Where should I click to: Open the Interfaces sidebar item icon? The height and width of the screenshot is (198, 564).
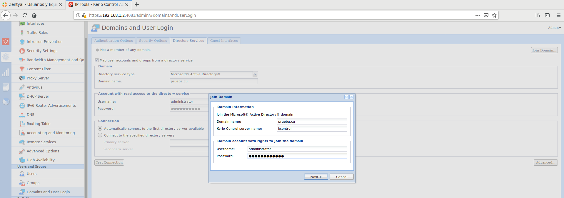pos(22,24)
